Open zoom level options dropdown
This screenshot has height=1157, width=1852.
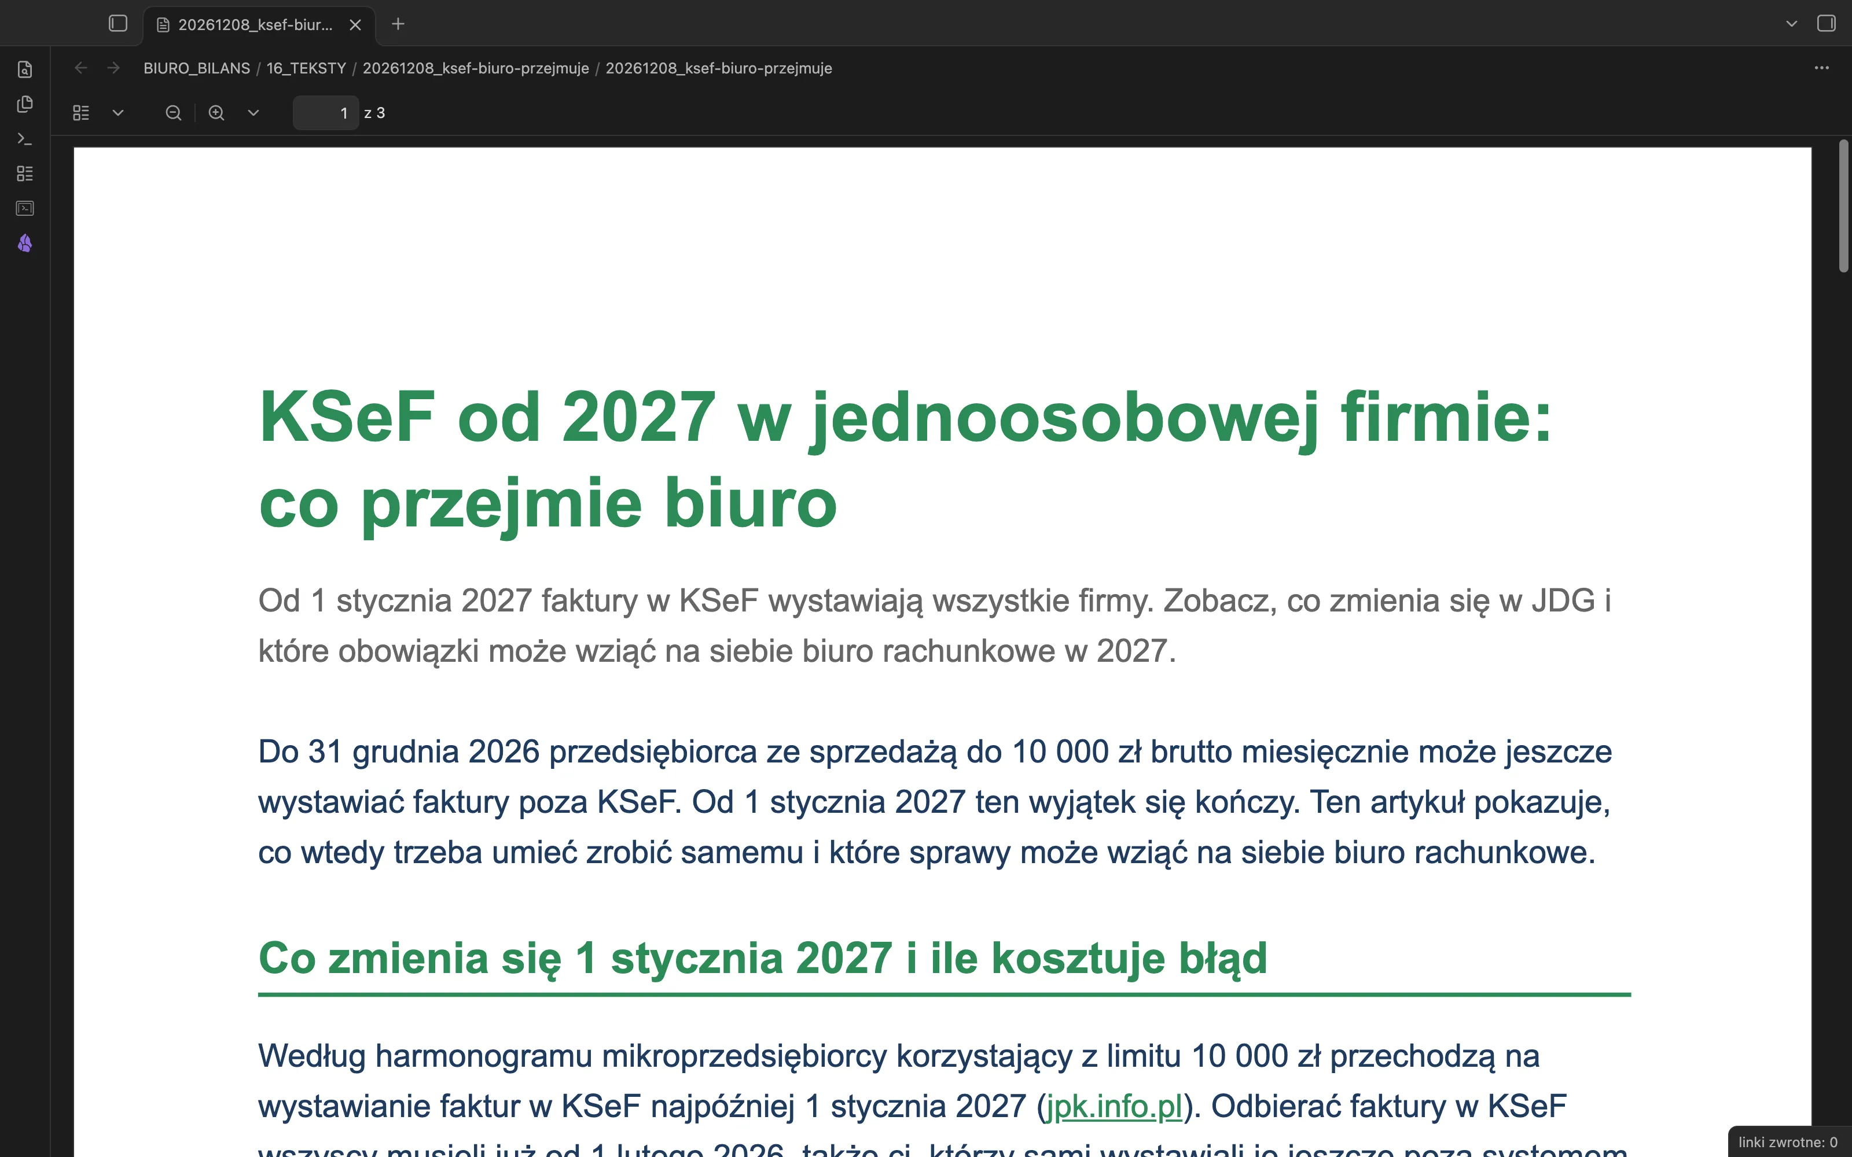[x=253, y=113]
